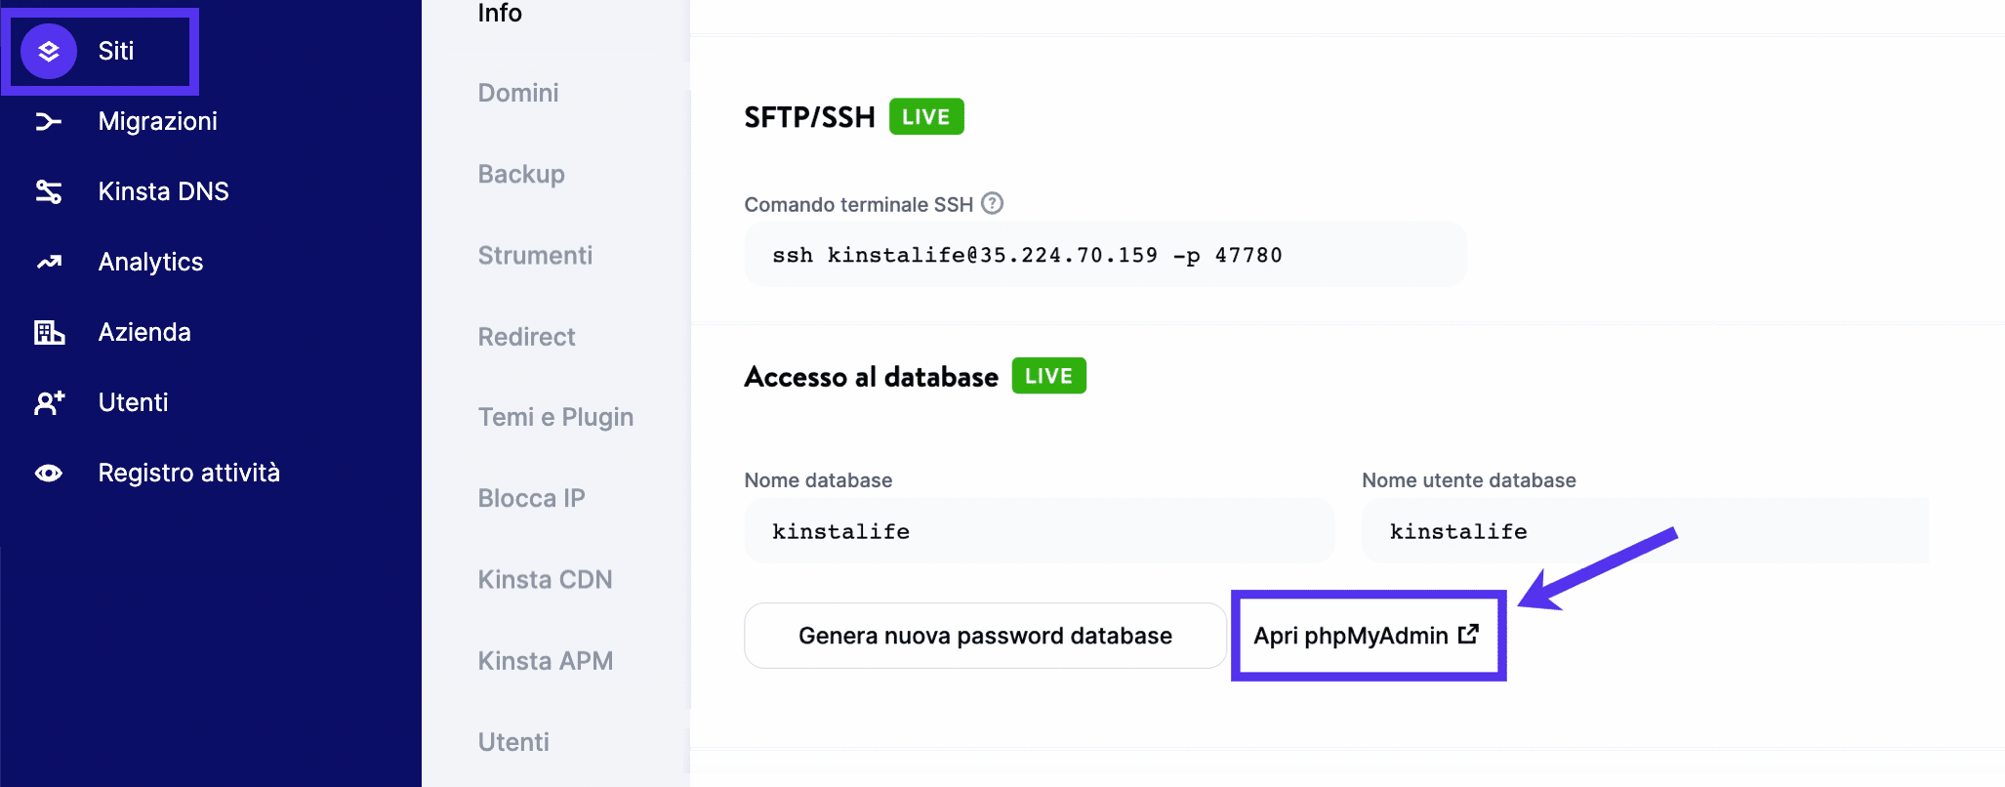Click the Kinsta DNS icon

tap(49, 191)
